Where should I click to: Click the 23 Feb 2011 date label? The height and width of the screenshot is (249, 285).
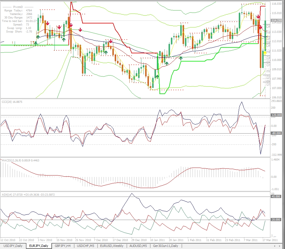[x=232, y=240]
